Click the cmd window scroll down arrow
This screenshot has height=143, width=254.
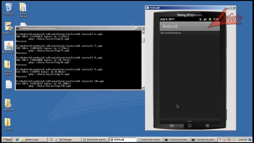[x=143, y=88]
